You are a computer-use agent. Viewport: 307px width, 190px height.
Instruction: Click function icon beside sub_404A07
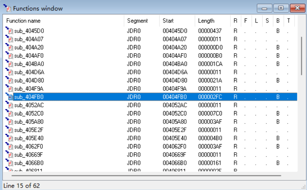9,39
